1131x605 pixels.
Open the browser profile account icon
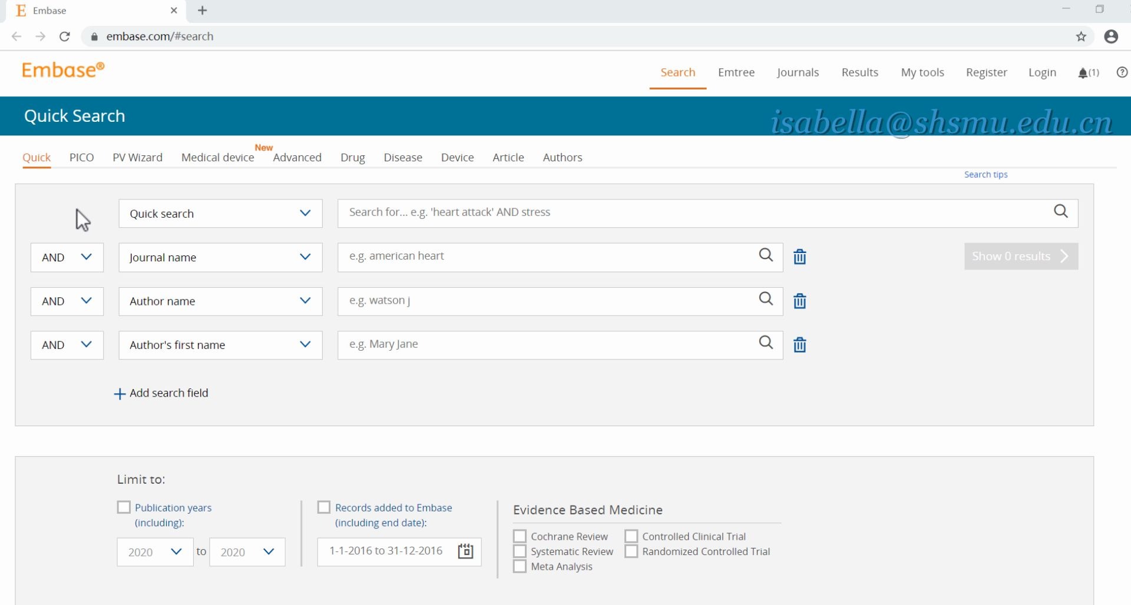coord(1111,36)
